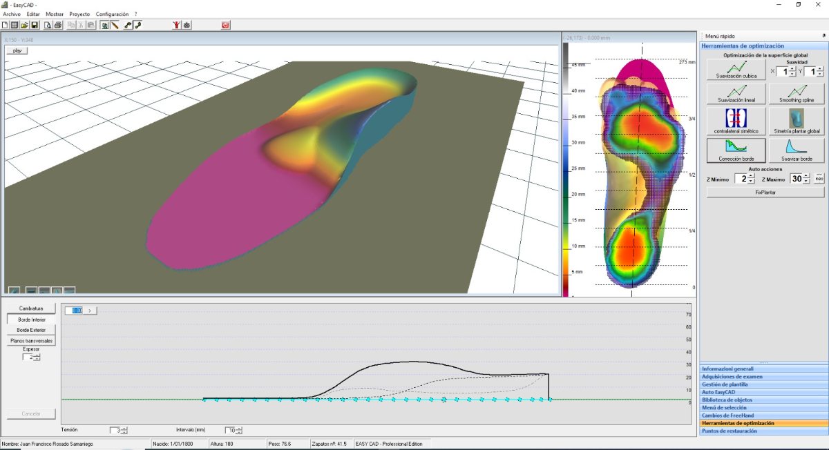Pin the Menú rápido panel
The width and height of the screenshot is (829, 450).
coord(823,35)
